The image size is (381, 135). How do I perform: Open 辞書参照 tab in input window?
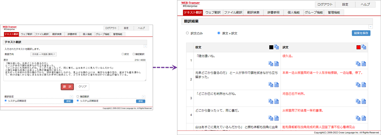click(72, 34)
